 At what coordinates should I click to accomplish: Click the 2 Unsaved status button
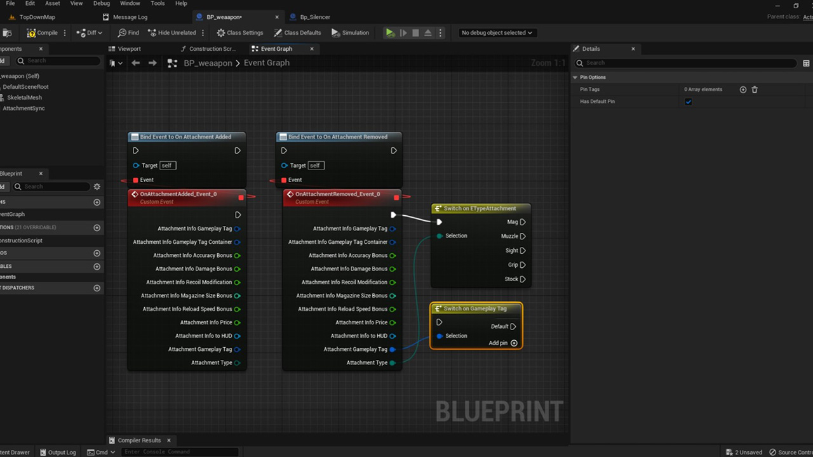point(744,452)
